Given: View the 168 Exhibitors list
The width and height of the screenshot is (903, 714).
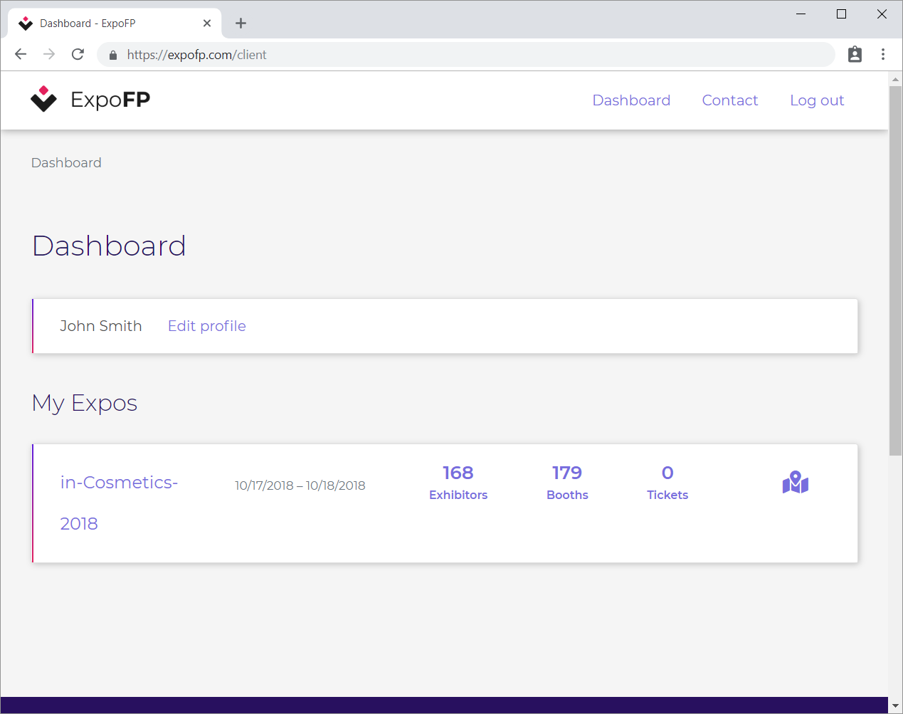Looking at the screenshot, I should pyautogui.click(x=458, y=483).
